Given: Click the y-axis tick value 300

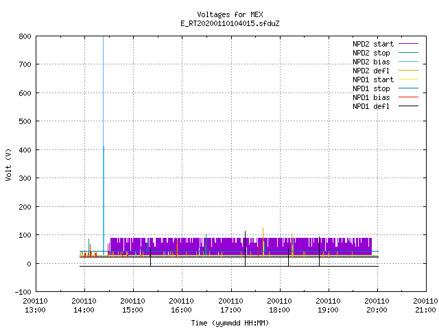Looking at the screenshot, I should (25, 178).
